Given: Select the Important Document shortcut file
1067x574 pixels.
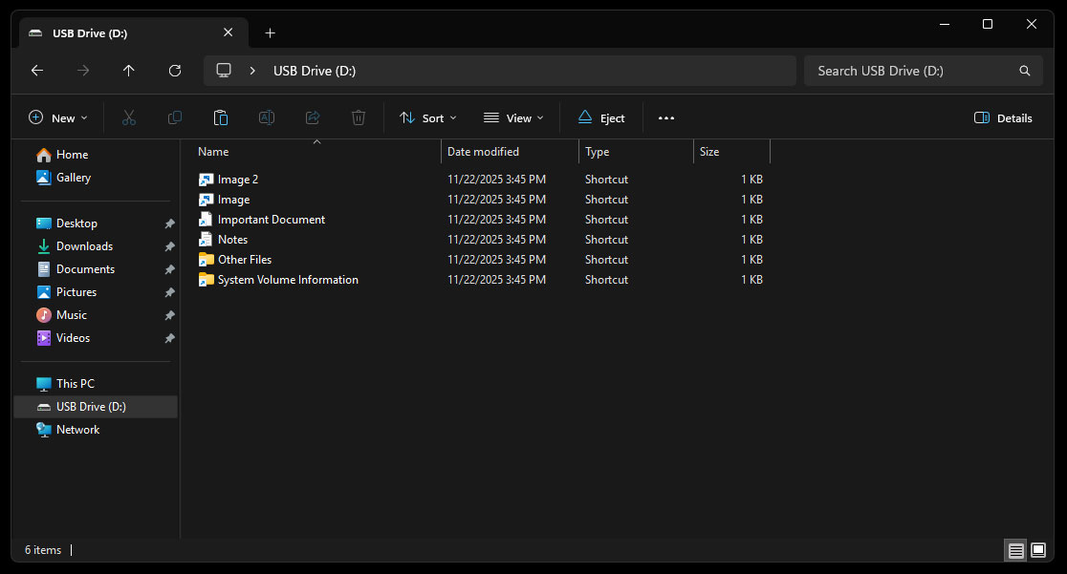Looking at the screenshot, I should [x=271, y=220].
